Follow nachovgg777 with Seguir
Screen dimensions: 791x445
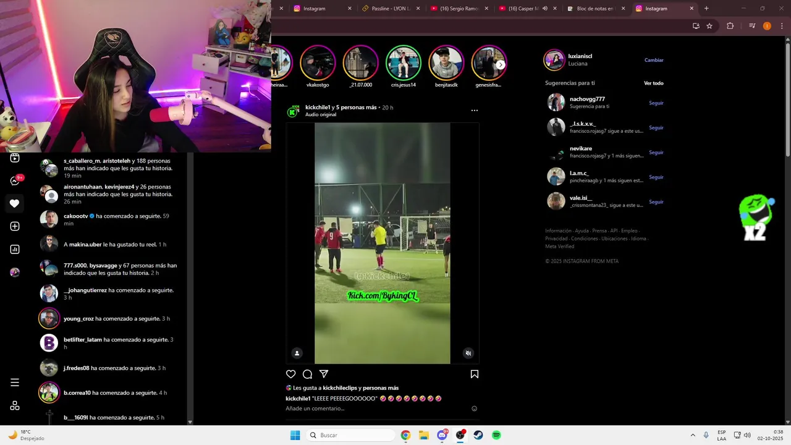click(656, 103)
